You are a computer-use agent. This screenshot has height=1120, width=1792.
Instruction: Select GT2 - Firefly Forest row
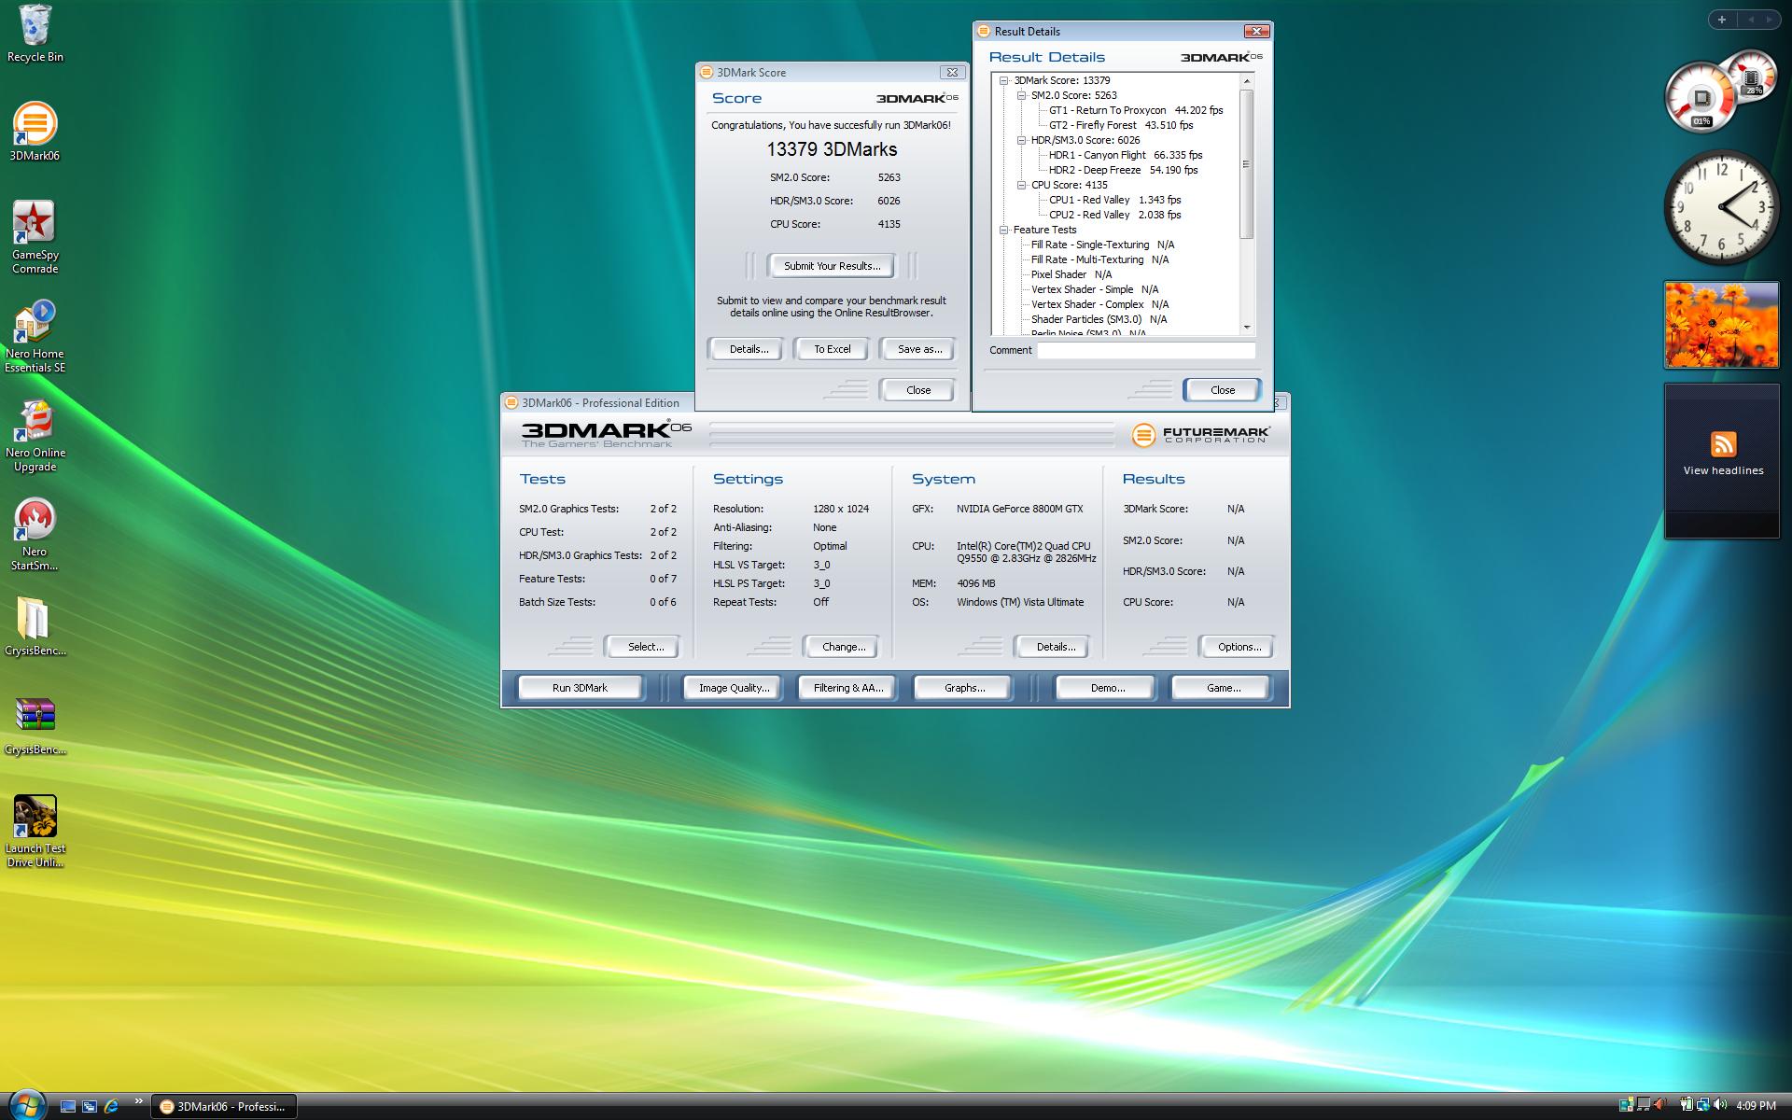(1121, 125)
